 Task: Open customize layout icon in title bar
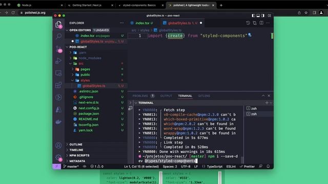(x=269, y=15)
